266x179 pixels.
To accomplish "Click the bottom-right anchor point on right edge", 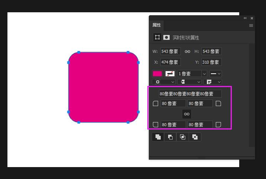I will pyautogui.click(x=138, y=112).
